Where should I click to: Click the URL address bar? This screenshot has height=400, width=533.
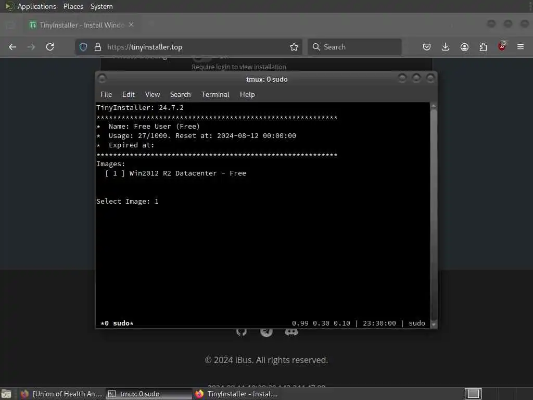pos(189,47)
